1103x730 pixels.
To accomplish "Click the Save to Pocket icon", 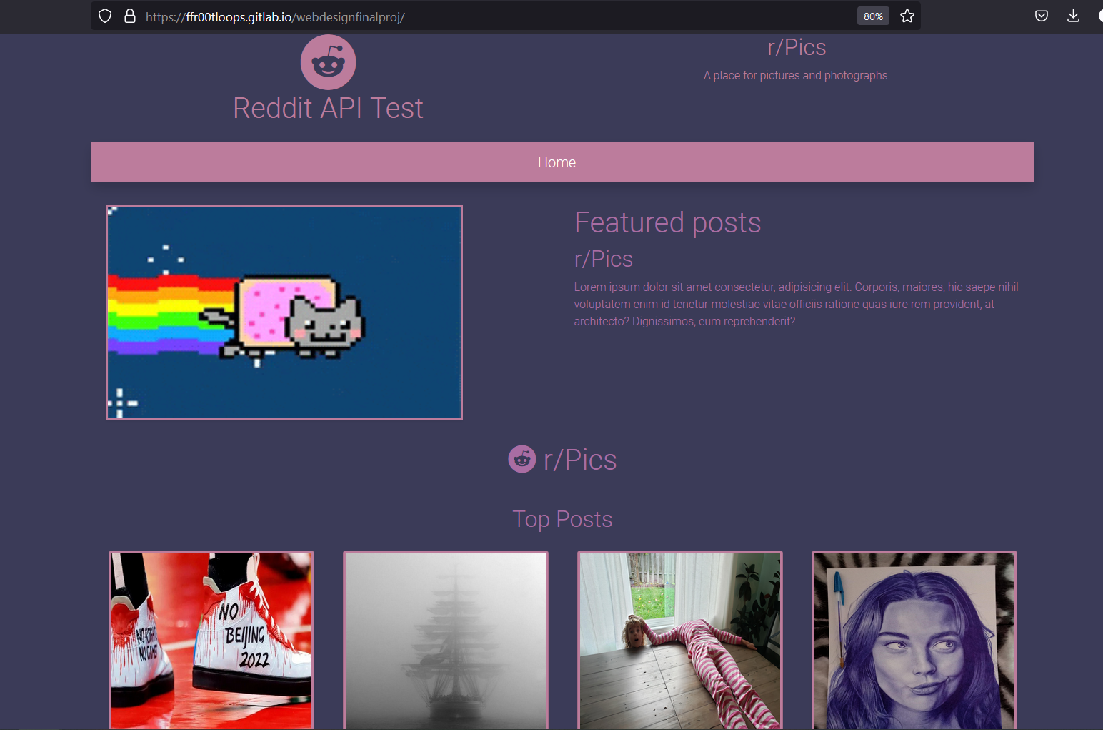I will coord(1041,15).
